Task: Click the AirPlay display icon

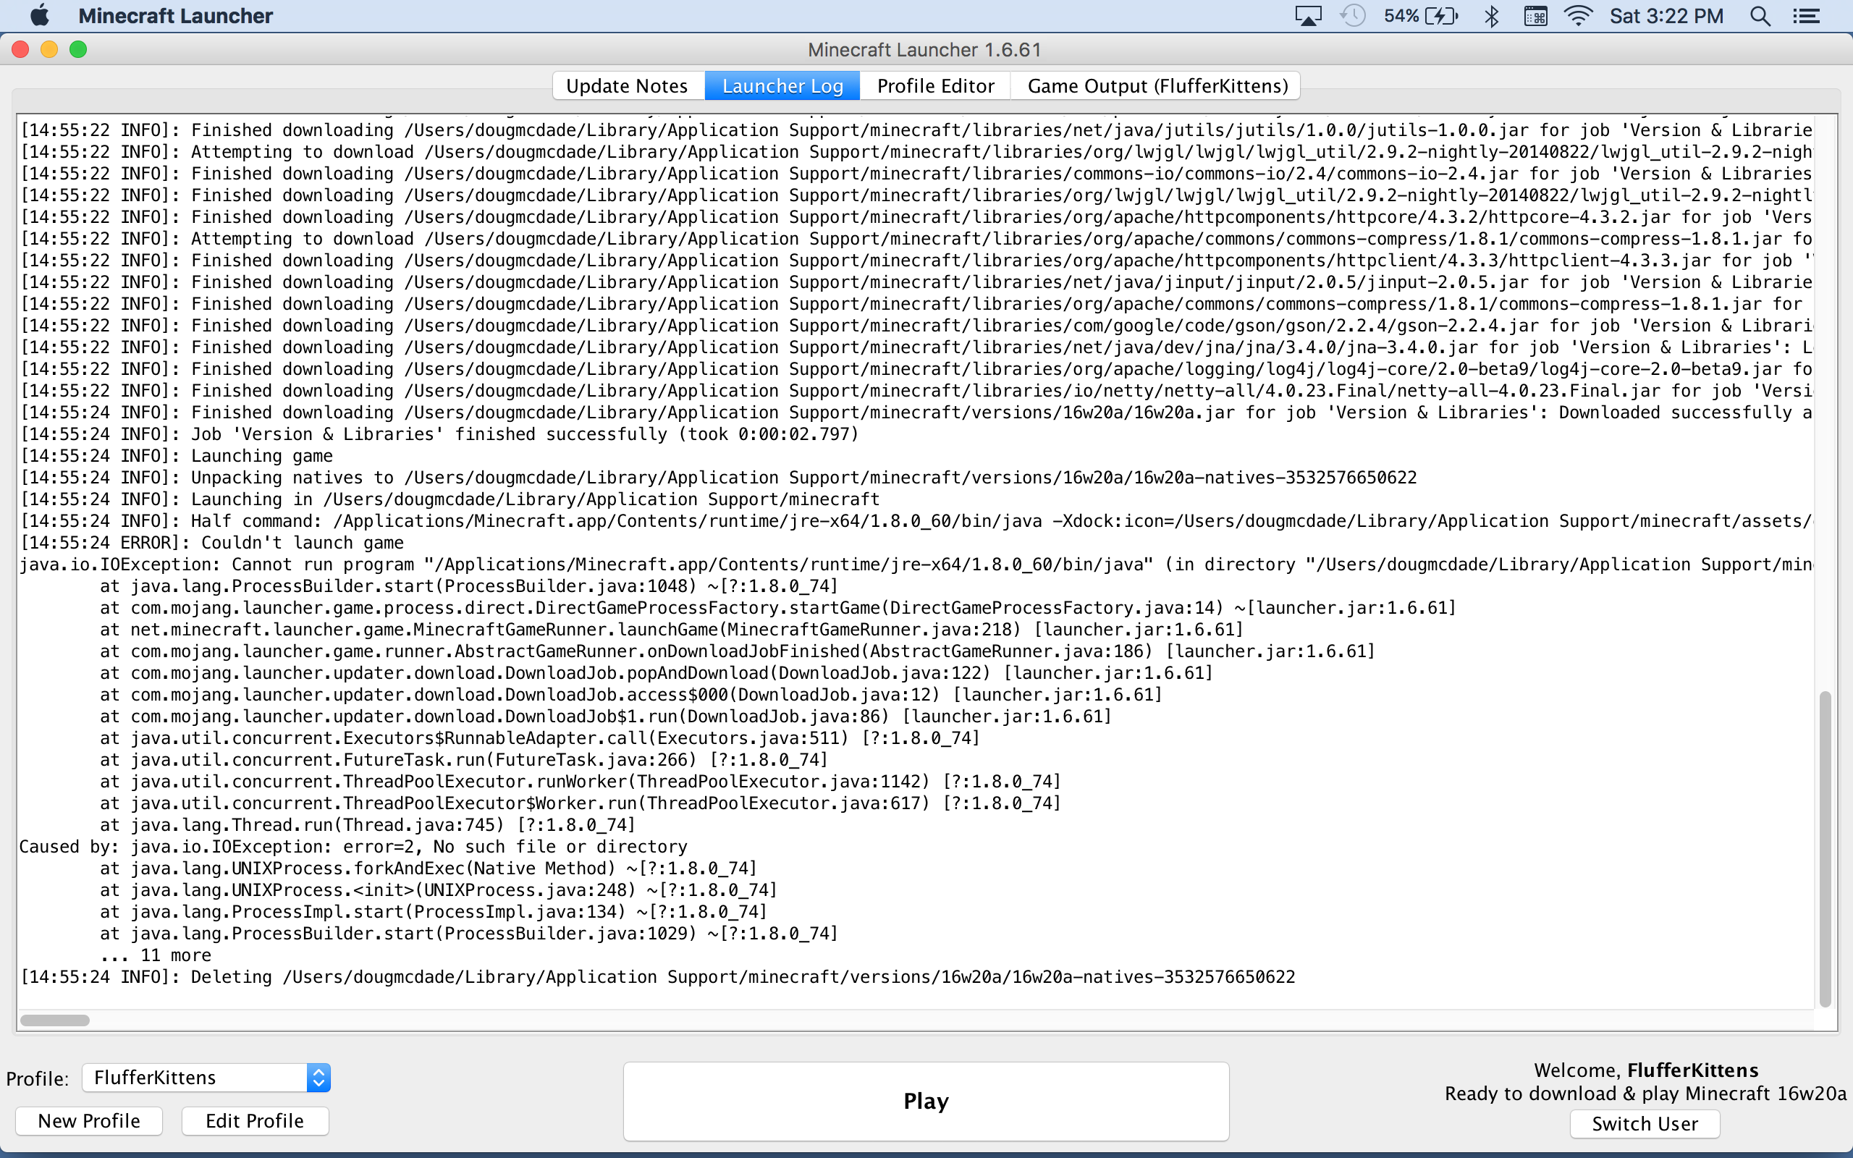Action: pyautogui.click(x=1308, y=15)
